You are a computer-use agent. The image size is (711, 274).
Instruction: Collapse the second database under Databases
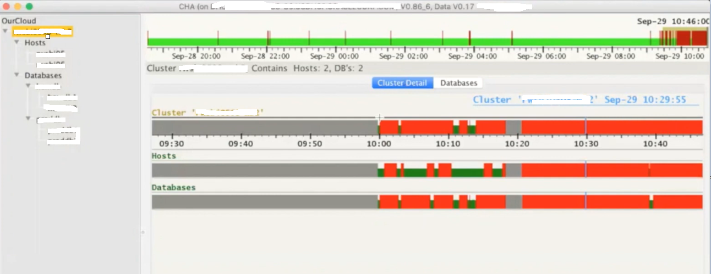coord(29,119)
